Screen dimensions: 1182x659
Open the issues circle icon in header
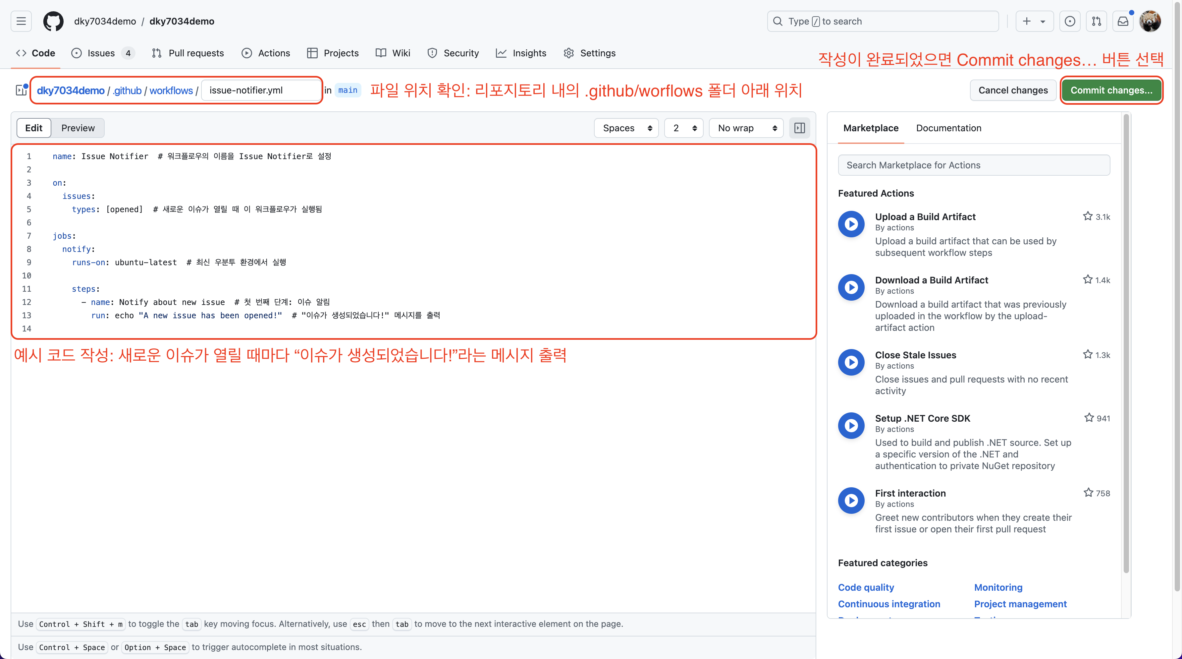1070,21
